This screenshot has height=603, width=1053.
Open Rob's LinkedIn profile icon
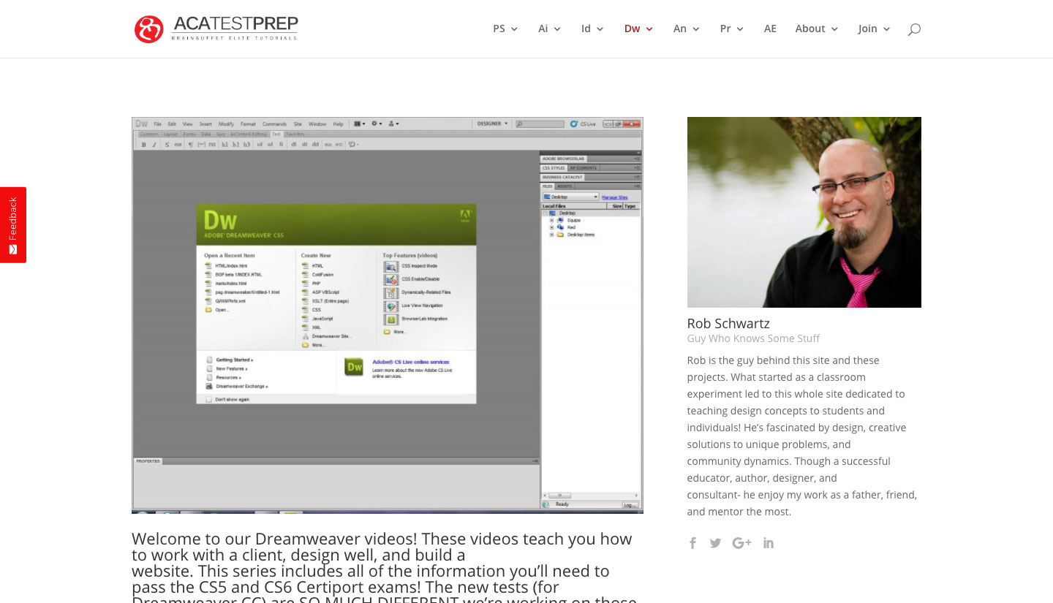pyautogui.click(x=769, y=543)
